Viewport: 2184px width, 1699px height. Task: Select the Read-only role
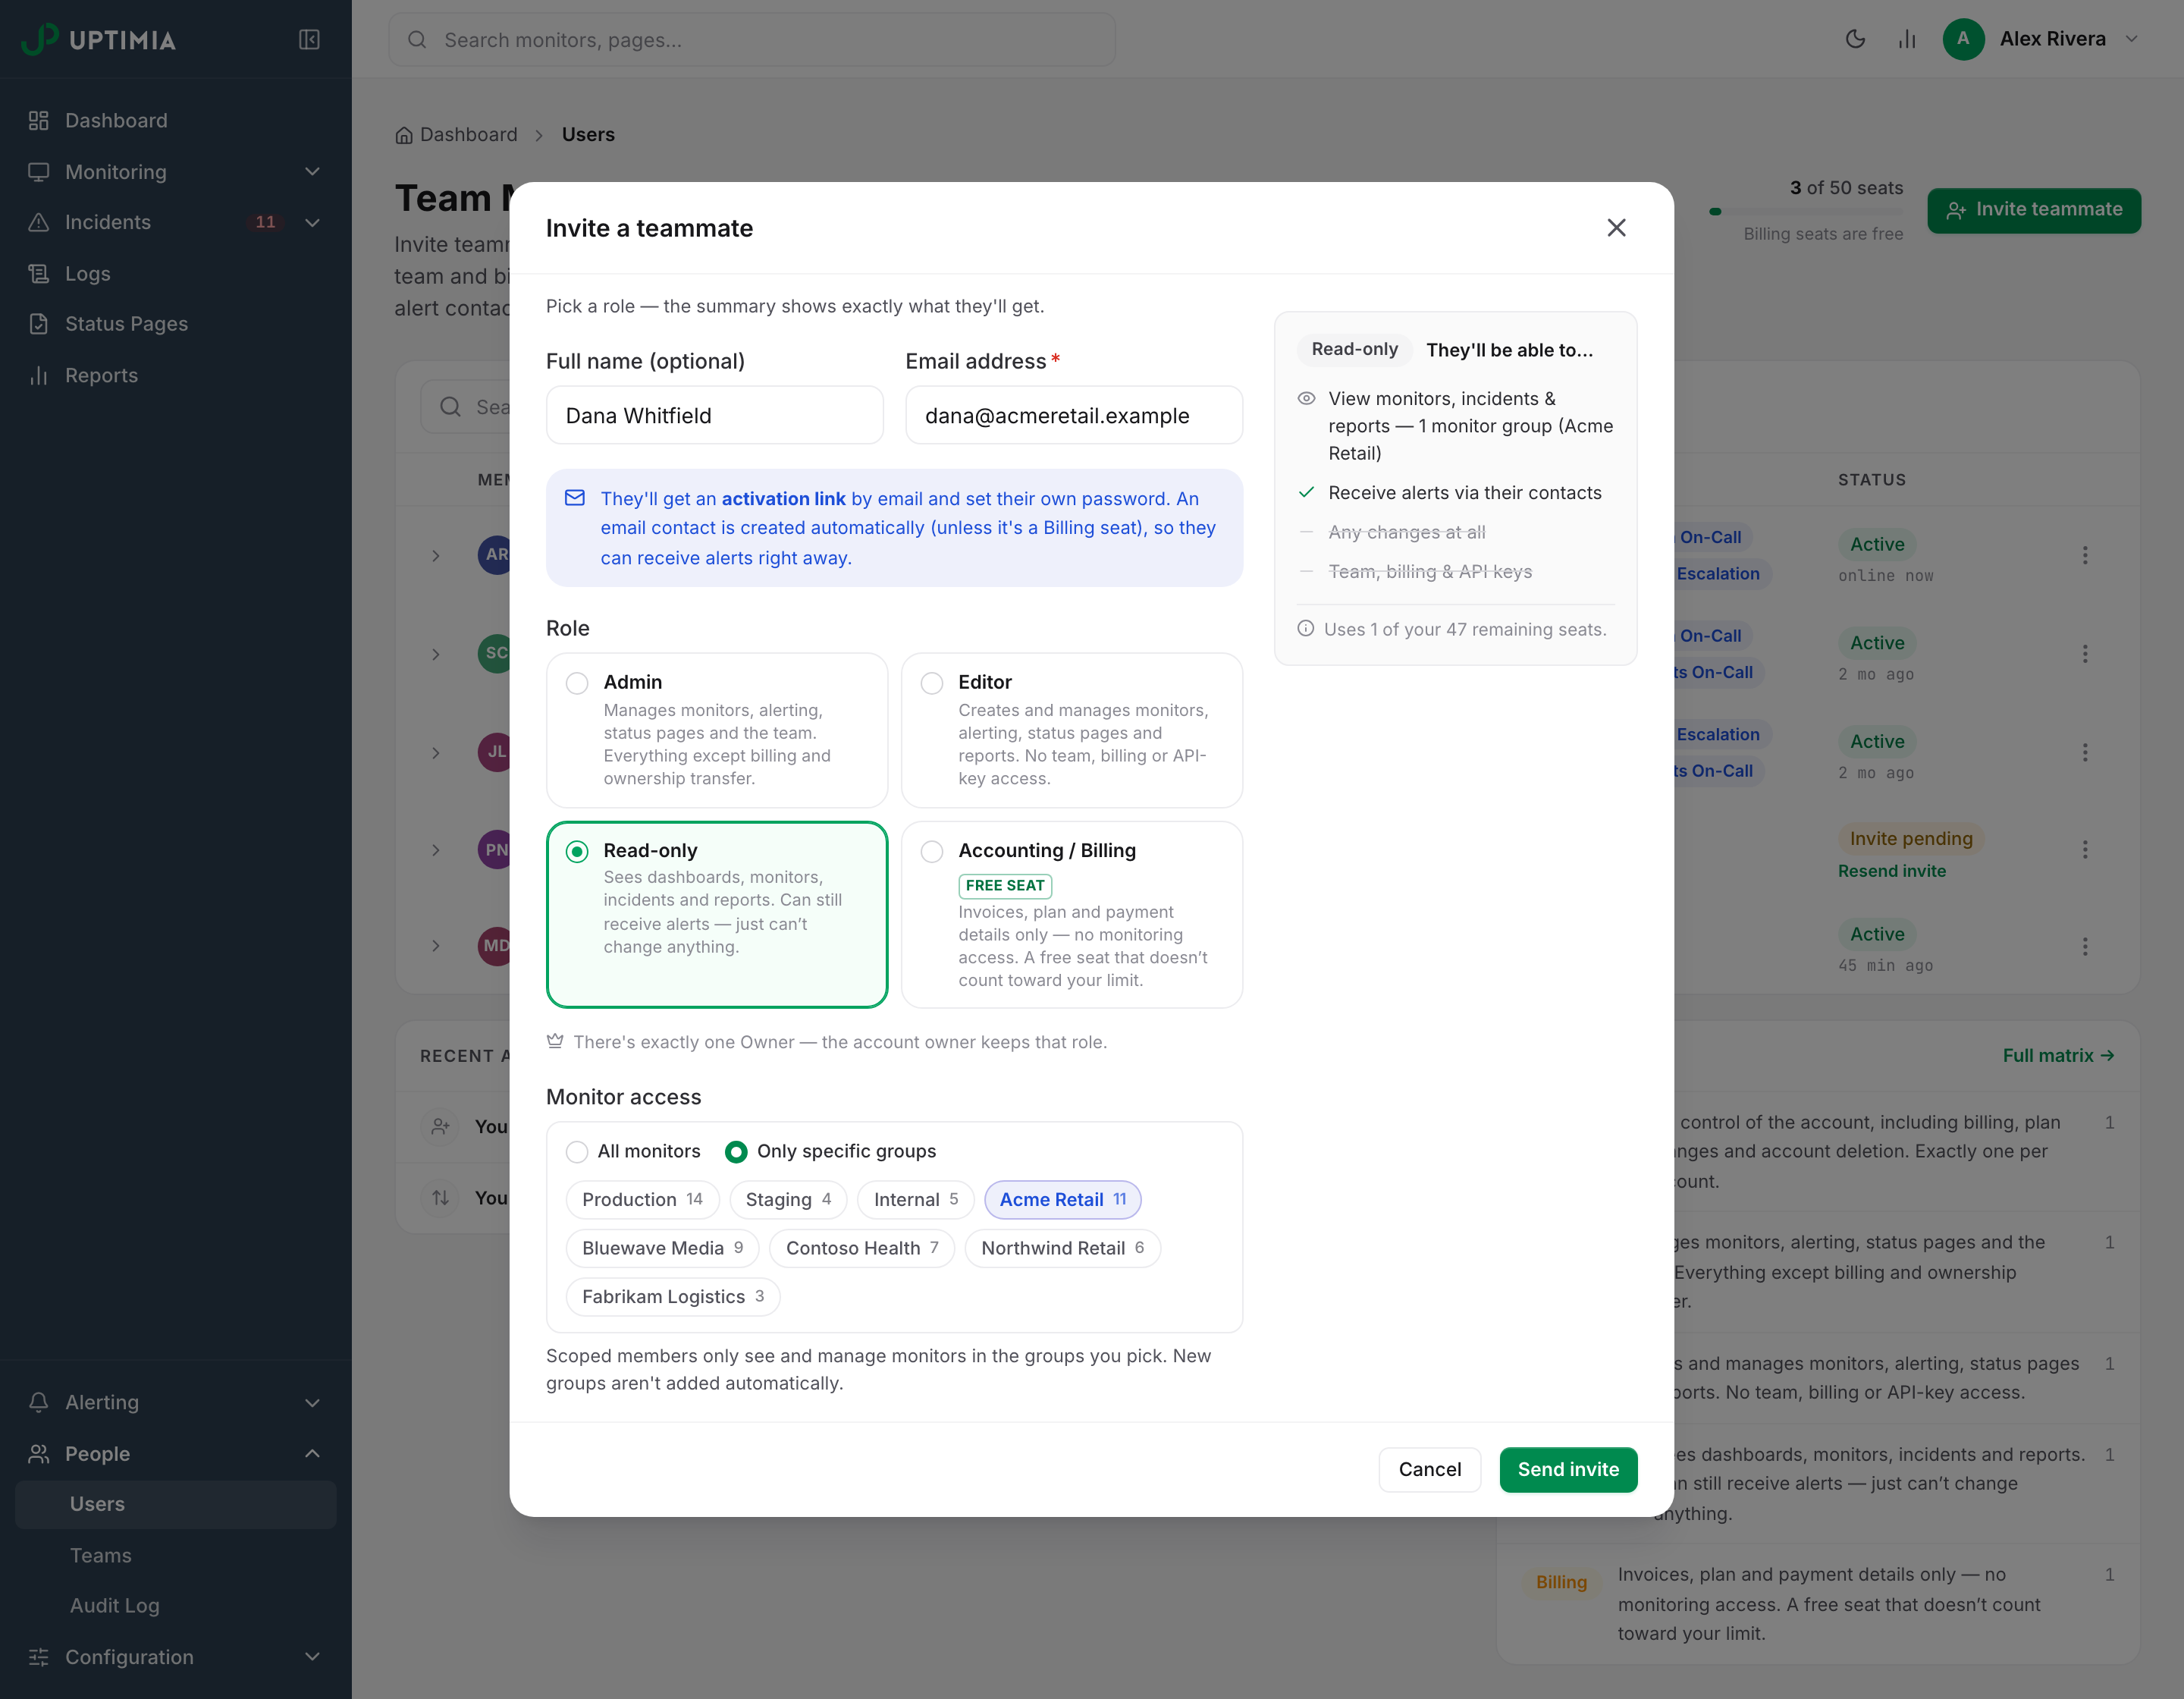717,915
